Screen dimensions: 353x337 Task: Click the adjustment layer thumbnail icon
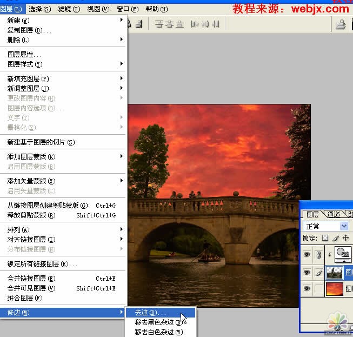(343, 255)
